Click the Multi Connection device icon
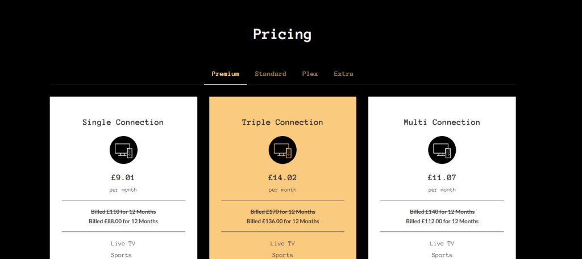The height and width of the screenshot is (259, 582). click(442, 150)
